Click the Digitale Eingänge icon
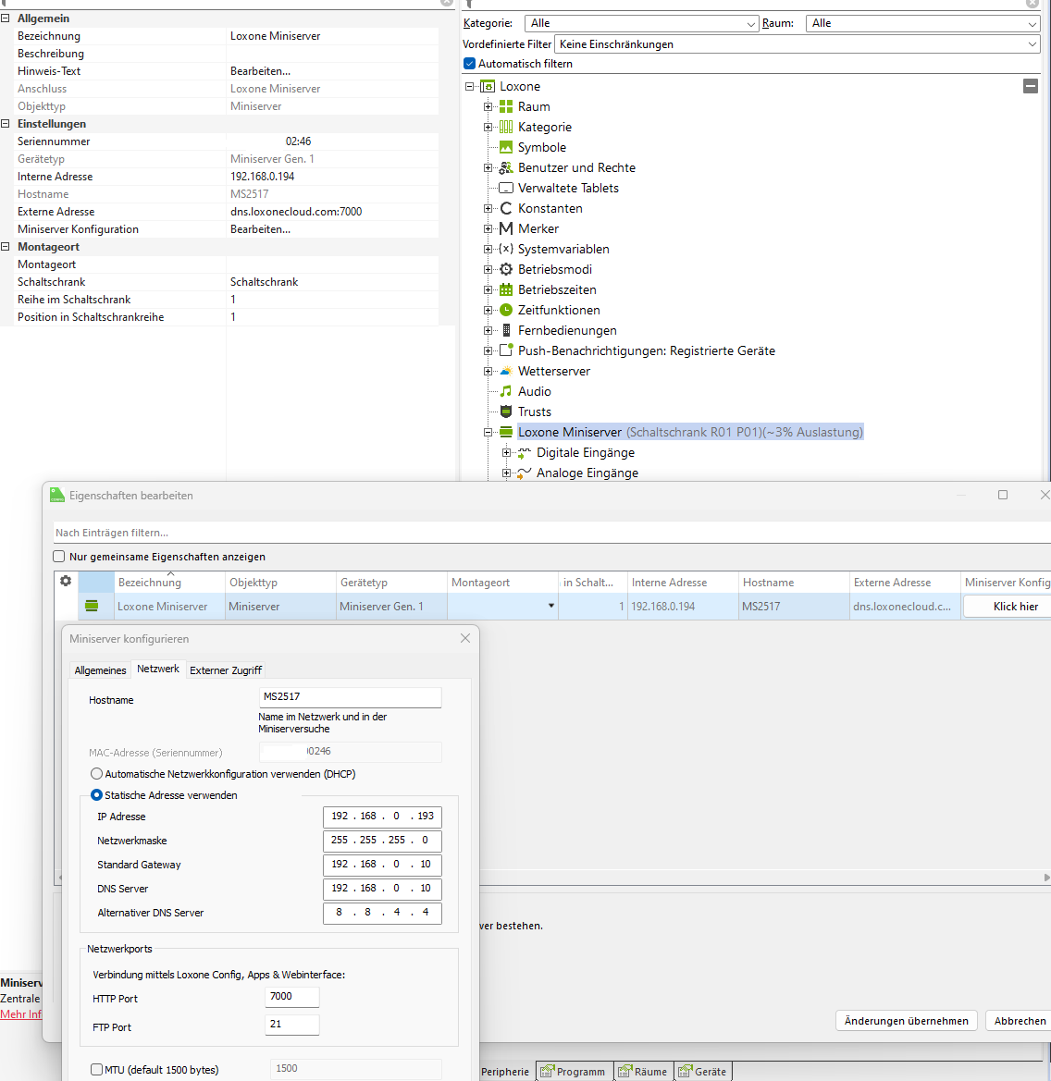This screenshot has height=1081, width=1051. pos(525,453)
